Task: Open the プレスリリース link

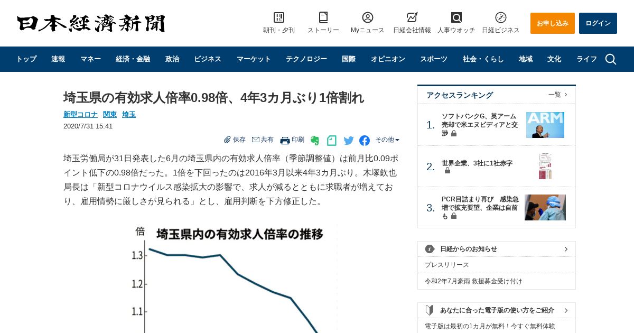Action: point(447,265)
